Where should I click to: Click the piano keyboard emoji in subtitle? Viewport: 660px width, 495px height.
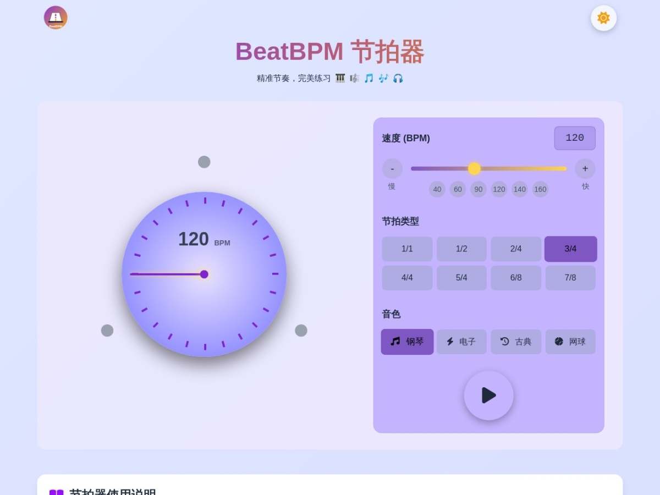point(340,78)
